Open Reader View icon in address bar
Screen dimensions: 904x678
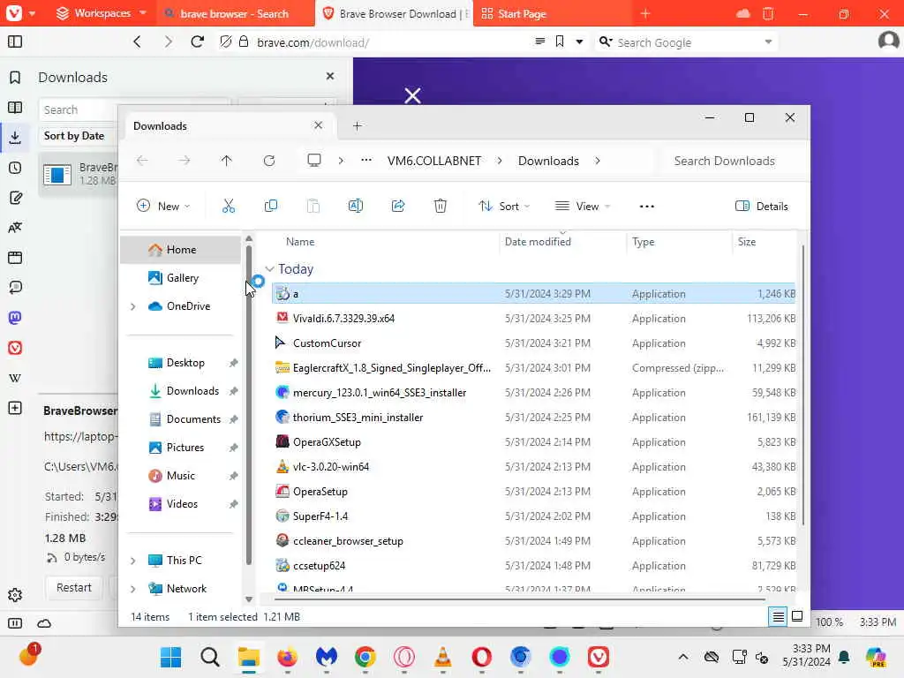[539, 41]
